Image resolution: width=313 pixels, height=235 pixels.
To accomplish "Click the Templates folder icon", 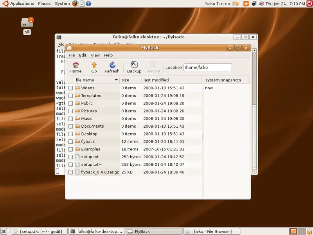I will click(x=77, y=96).
